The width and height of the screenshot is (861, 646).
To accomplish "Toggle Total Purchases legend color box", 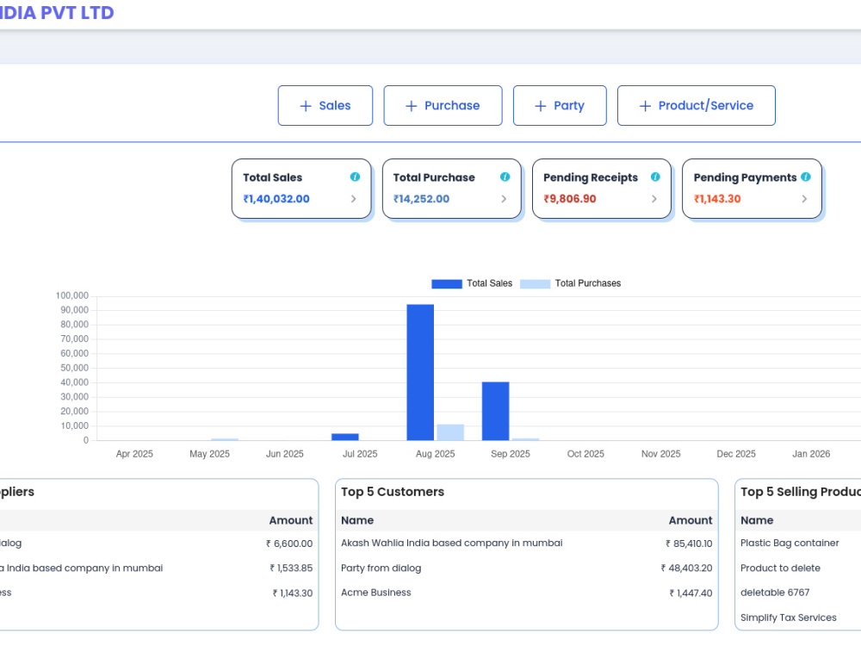I will [x=535, y=284].
